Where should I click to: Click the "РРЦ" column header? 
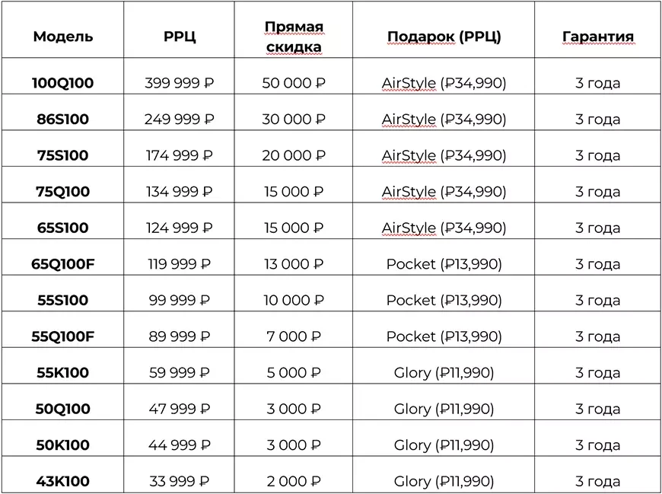[180, 37]
